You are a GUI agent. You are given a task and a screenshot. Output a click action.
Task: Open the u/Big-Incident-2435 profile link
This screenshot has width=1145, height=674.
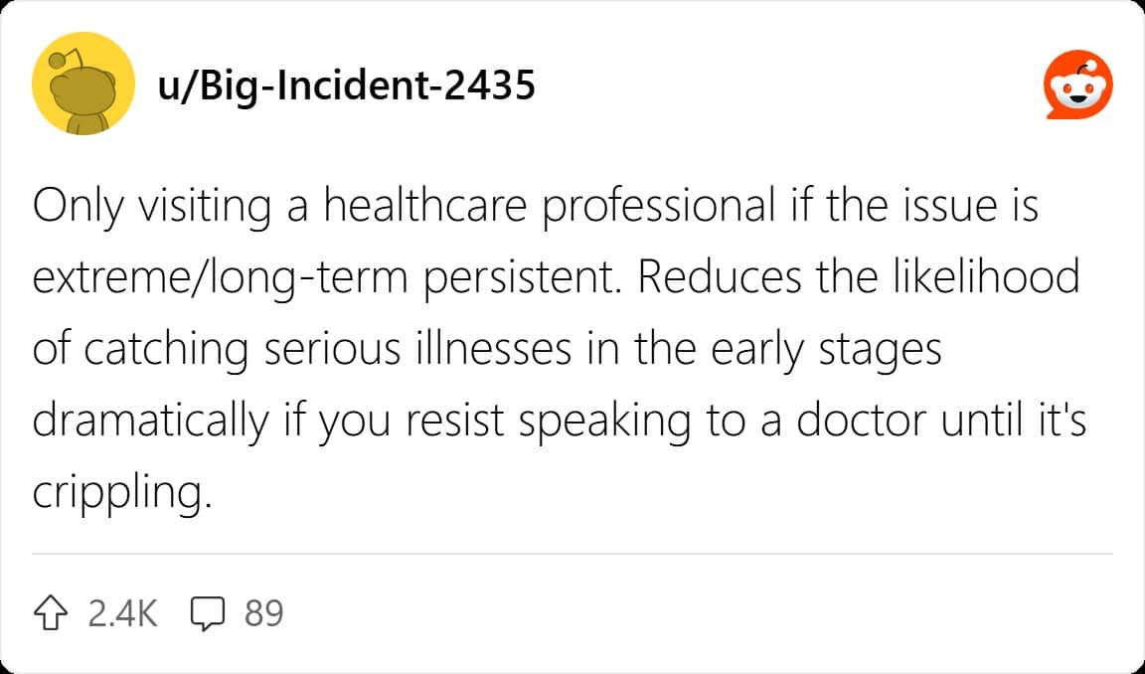point(346,84)
